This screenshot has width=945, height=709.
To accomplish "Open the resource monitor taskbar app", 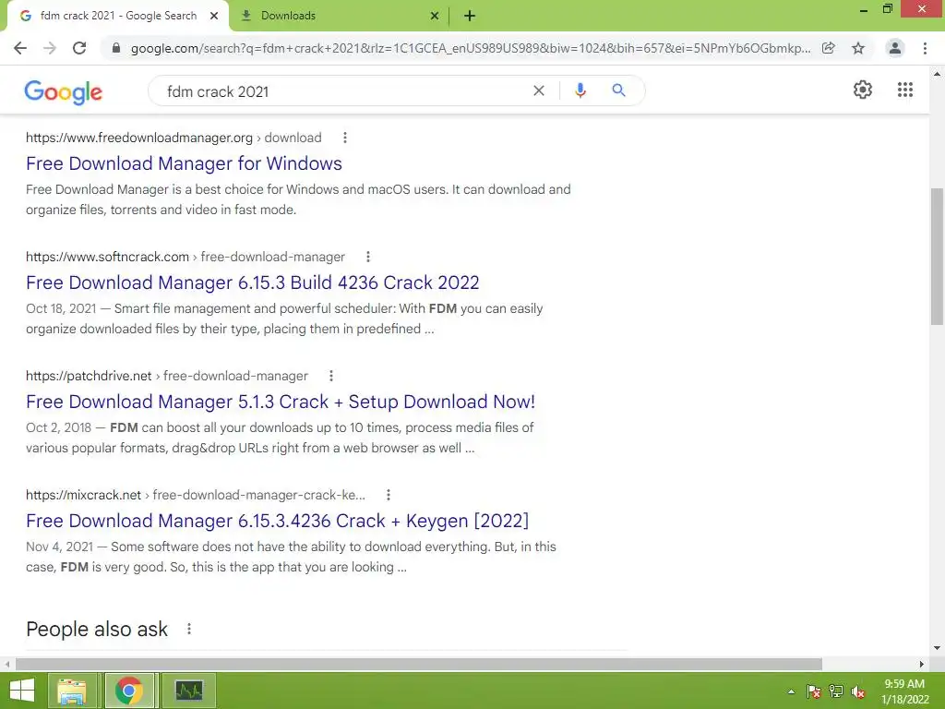I will tap(189, 691).
